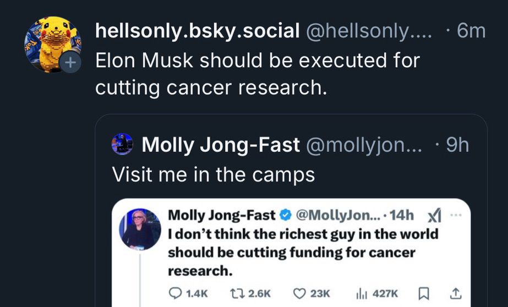This screenshot has height=307, width=508.
Task: Open the "Visit me in the camps" quoted post
Action: [213, 175]
